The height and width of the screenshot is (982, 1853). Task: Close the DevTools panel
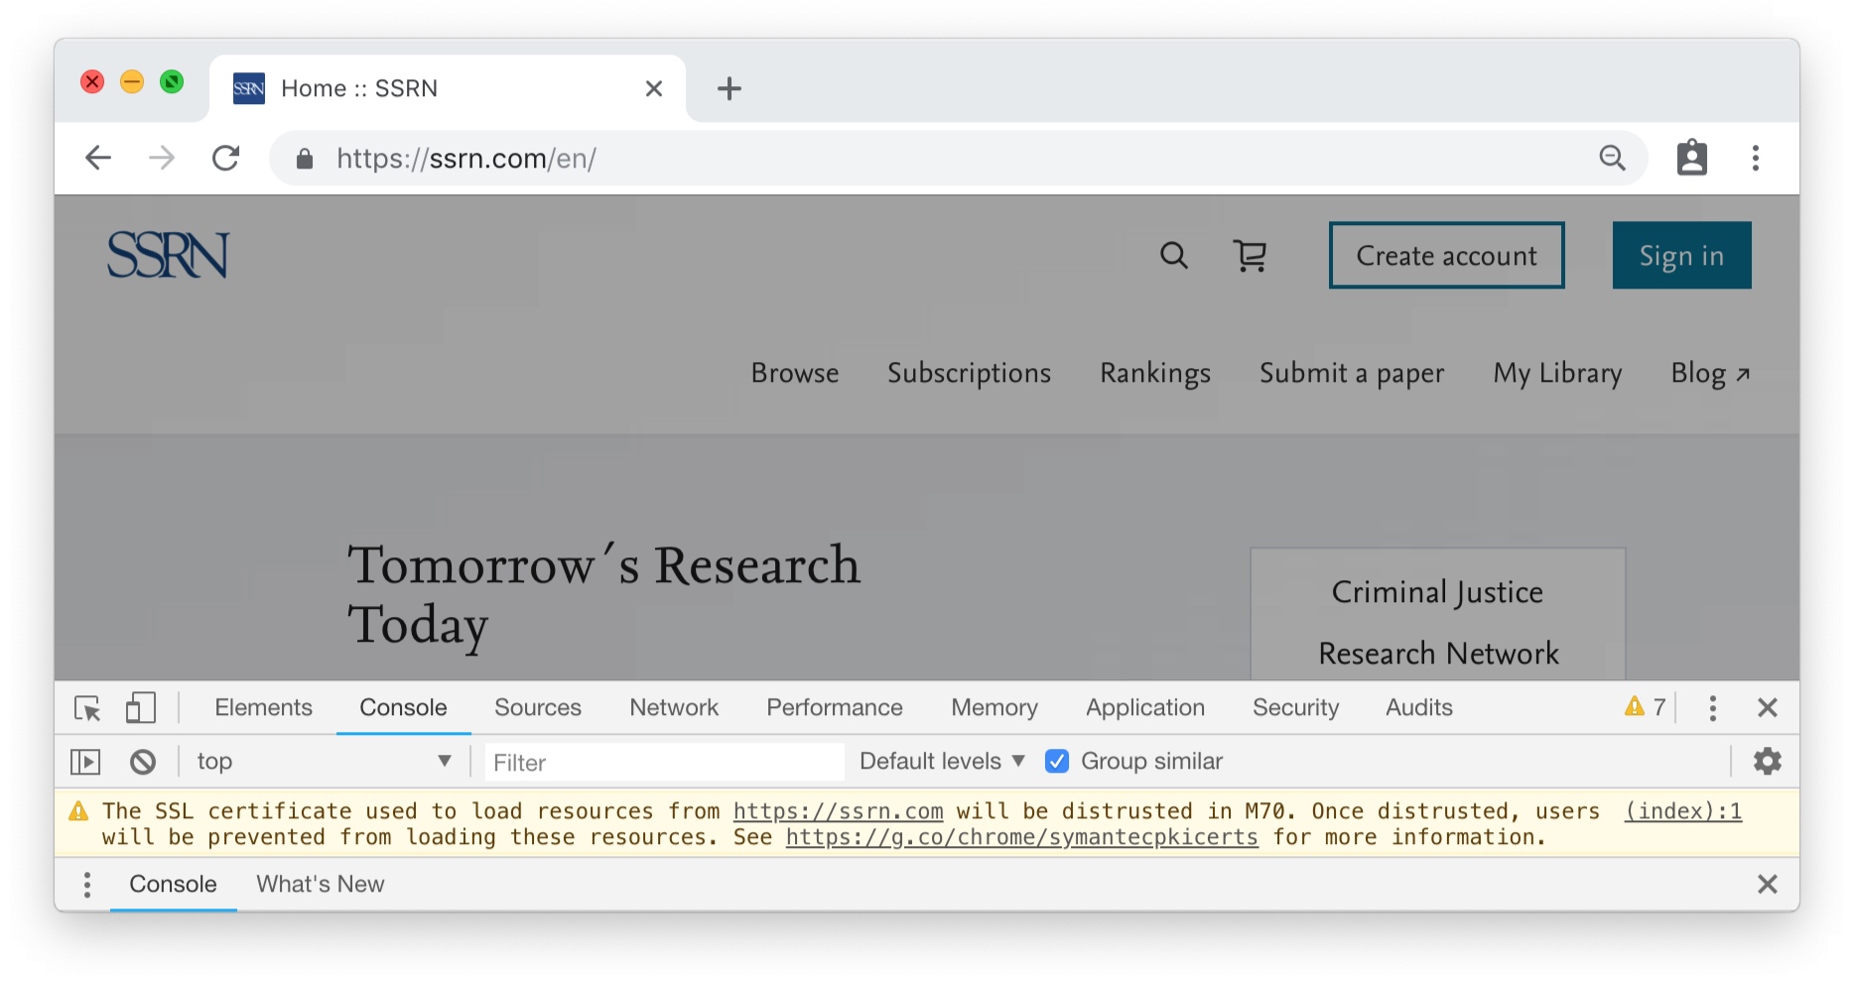[1768, 708]
